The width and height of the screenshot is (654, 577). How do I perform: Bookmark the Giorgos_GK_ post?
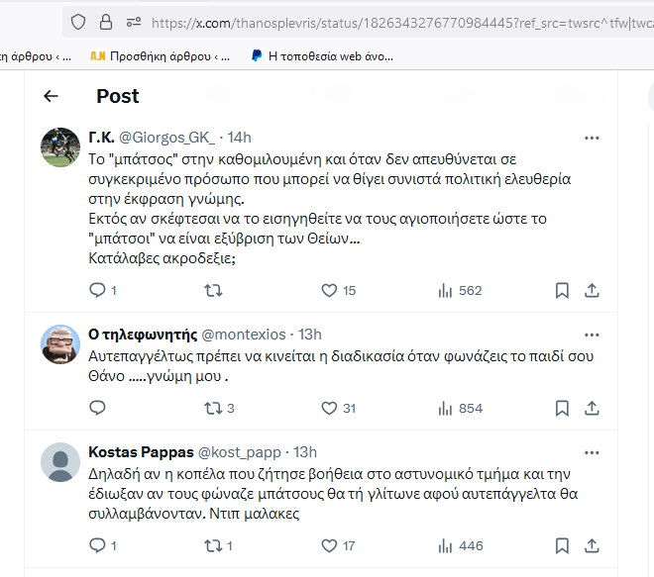[x=562, y=290]
